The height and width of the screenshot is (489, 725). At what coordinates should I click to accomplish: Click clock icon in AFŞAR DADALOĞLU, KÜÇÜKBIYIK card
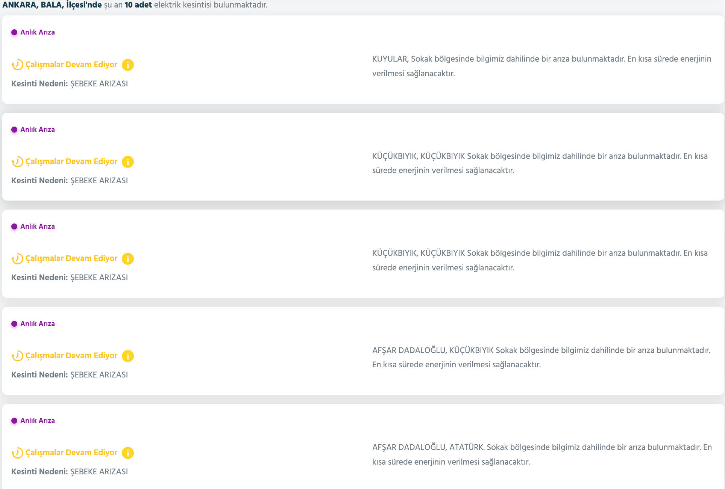coord(17,356)
